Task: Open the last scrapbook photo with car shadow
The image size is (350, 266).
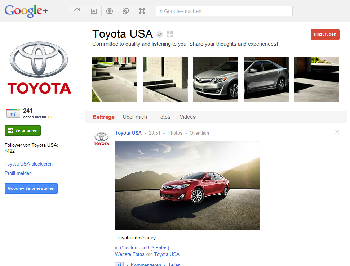Action: [x=316, y=79]
